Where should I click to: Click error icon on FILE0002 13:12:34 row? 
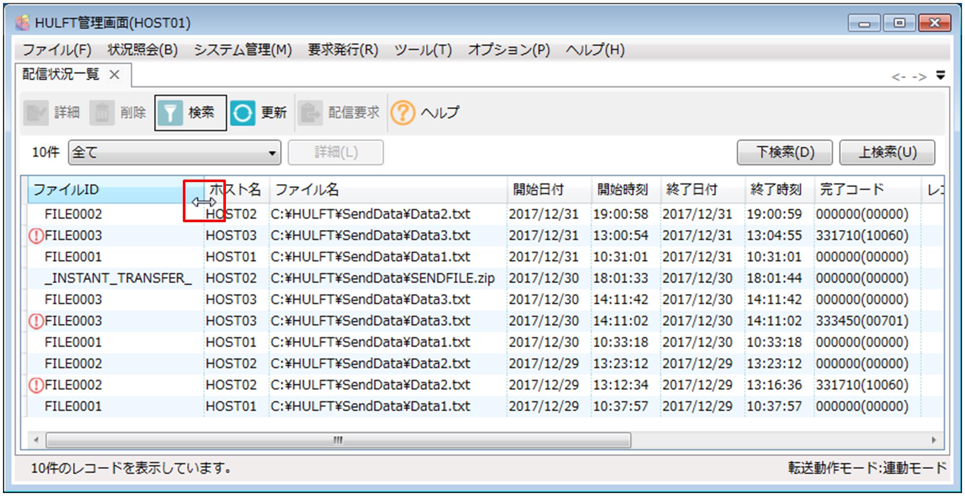(36, 385)
